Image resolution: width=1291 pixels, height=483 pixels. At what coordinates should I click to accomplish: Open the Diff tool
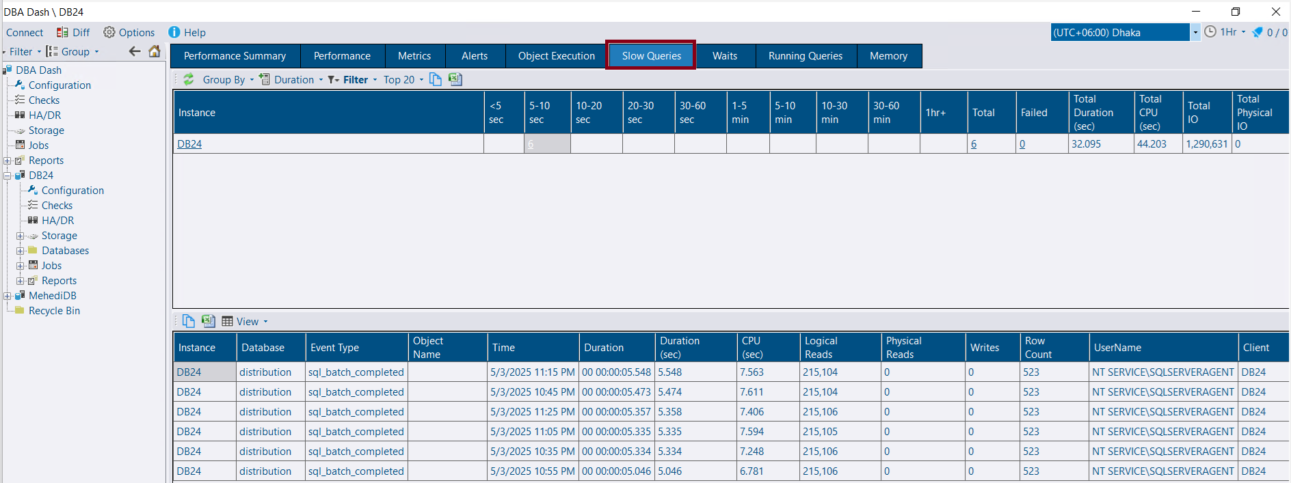coord(73,33)
